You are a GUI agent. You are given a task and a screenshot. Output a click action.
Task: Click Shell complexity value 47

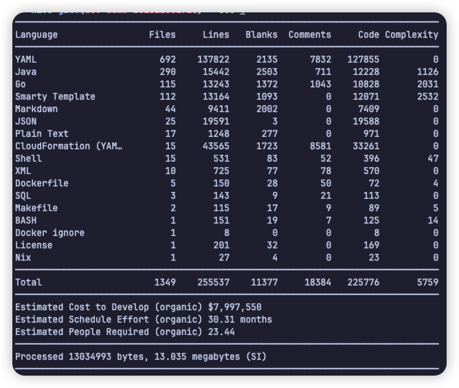[433, 158]
